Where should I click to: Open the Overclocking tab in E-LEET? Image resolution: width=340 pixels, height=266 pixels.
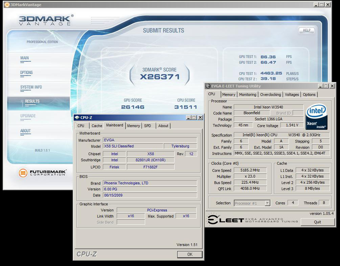270,95
